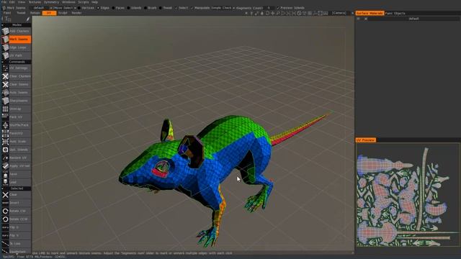
Task: Switch to the Sculpt room tab
Action: coord(63,13)
